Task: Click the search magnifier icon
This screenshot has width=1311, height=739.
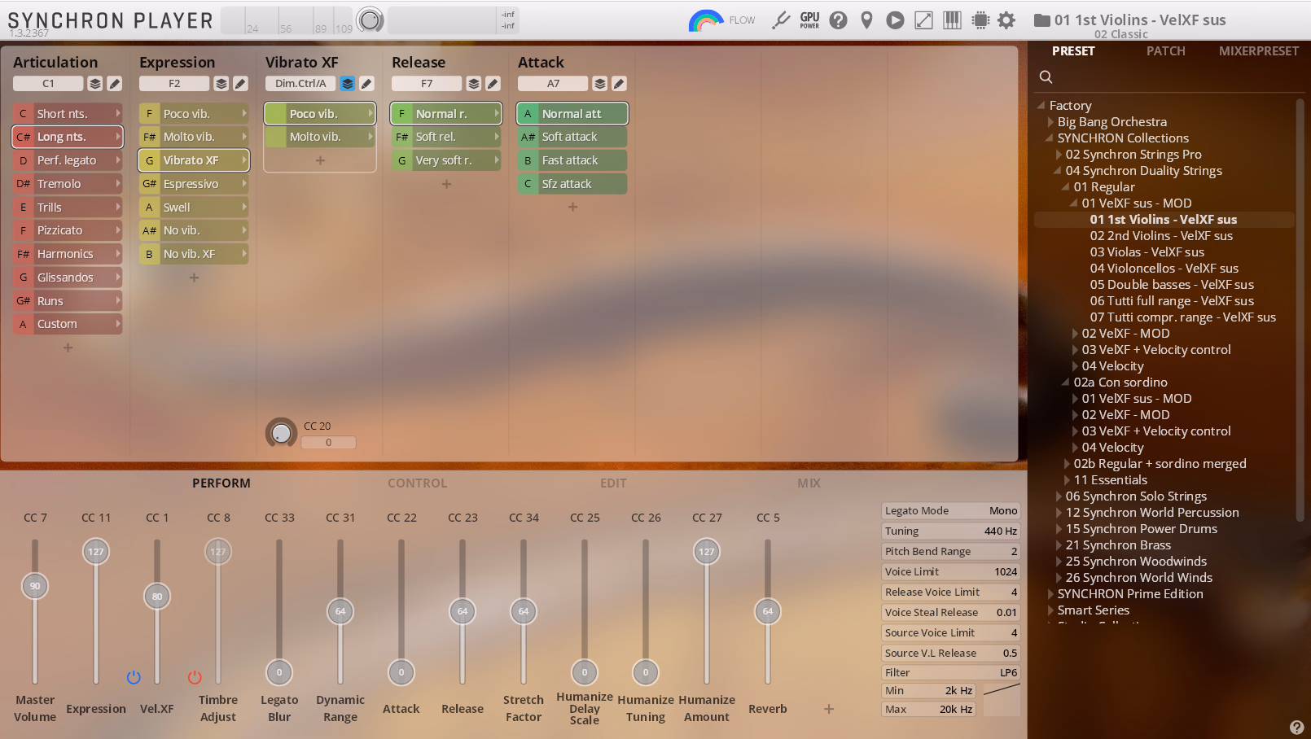Action: pyautogui.click(x=1046, y=77)
